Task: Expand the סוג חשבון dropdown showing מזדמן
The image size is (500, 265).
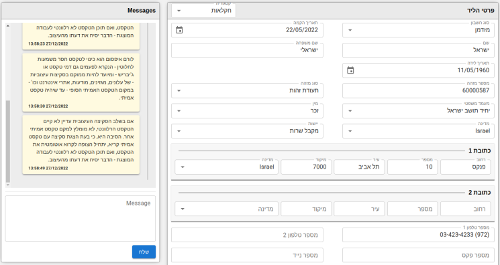Action: [x=418, y=30]
